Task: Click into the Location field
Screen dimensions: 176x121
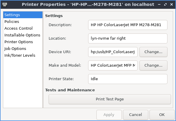Action: (x=128, y=38)
